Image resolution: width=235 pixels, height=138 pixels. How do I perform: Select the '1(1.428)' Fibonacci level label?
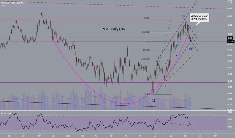point(147,94)
